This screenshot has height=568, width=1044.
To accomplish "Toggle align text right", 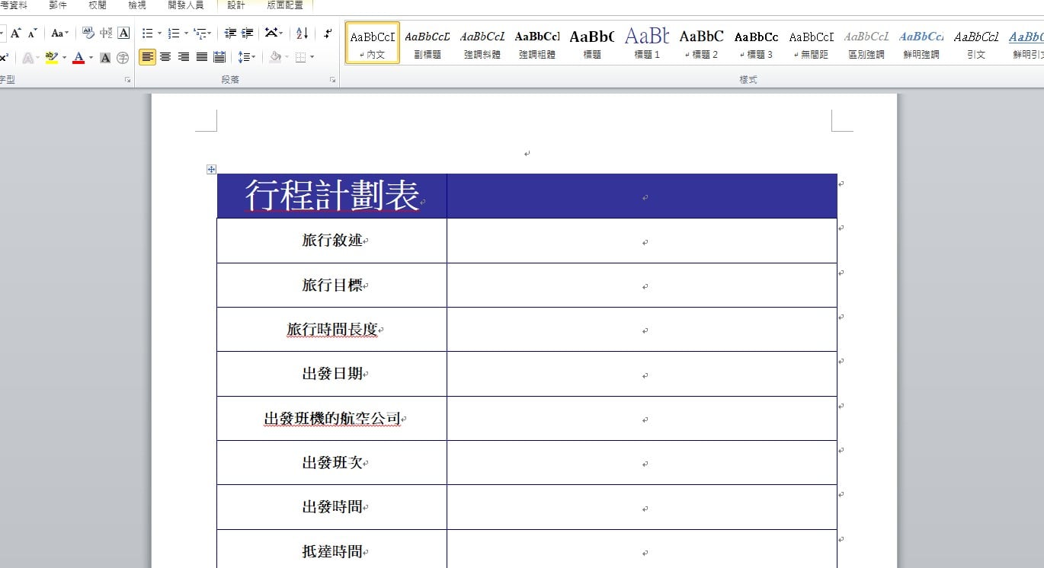I will [184, 57].
